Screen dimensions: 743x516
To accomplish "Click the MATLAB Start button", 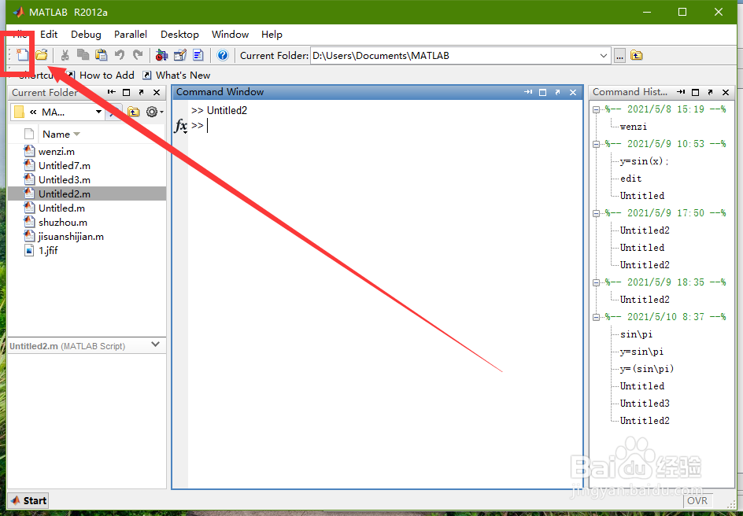I will (x=28, y=500).
